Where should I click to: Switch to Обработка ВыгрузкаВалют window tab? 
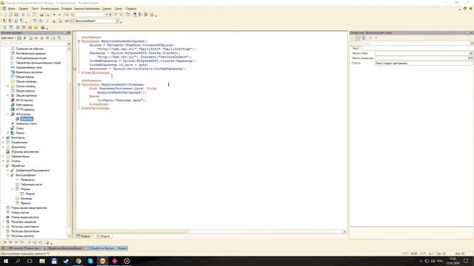[63, 248]
